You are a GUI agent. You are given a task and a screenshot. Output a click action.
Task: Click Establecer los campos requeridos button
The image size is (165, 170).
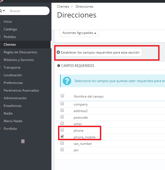(x=99, y=52)
